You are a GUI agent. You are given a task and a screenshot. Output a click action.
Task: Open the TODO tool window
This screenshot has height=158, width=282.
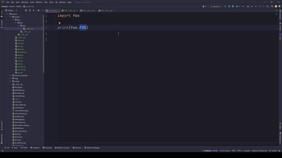tap(24, 148)
